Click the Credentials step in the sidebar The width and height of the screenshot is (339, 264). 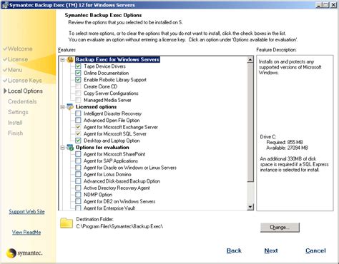(22, 101)
